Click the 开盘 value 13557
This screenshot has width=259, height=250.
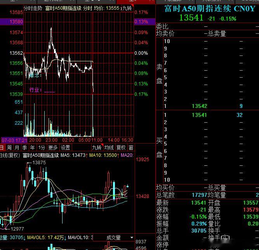pos(251,203)
